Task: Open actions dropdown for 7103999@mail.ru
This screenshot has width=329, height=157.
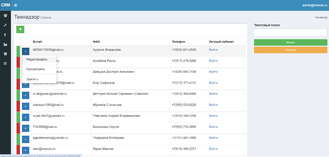Action: (26, 128)
